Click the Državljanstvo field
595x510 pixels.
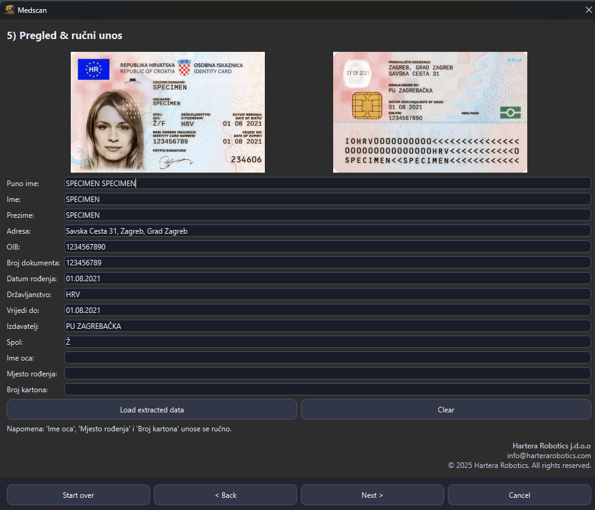(327, 294)
